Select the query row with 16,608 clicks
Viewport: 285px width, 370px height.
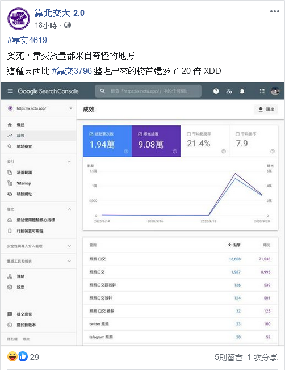tap(181, 259)
